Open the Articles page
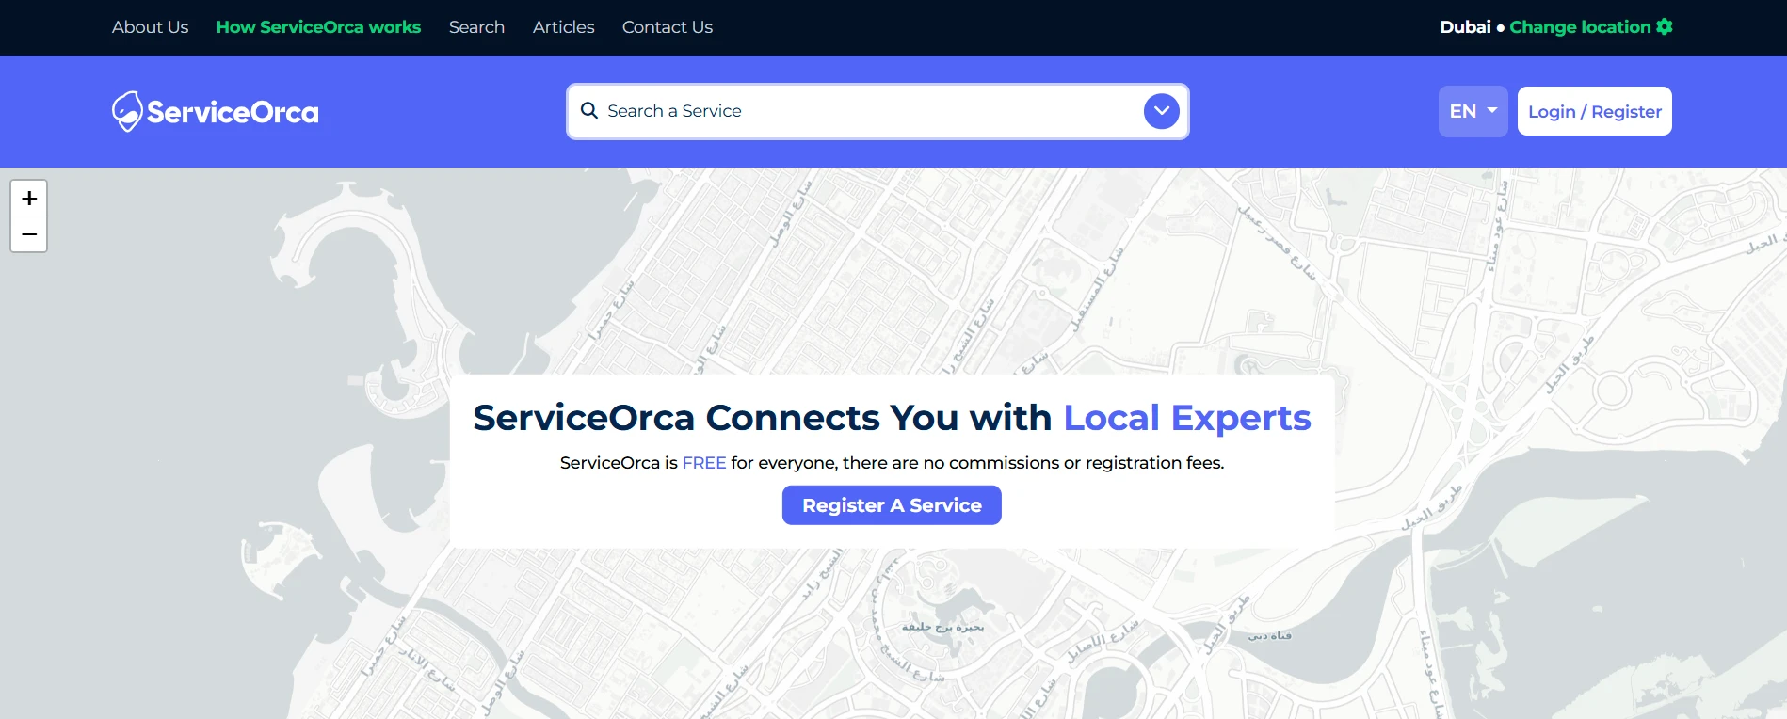This screenshot has height=719, width=1787. (x=563, y=27)
